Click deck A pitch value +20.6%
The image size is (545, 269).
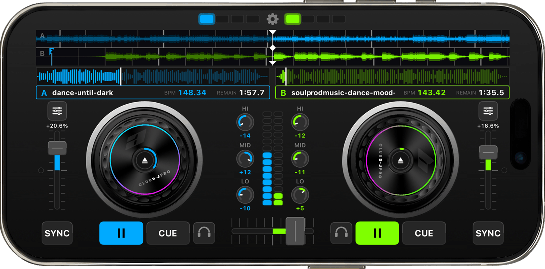tap(57, 126)
